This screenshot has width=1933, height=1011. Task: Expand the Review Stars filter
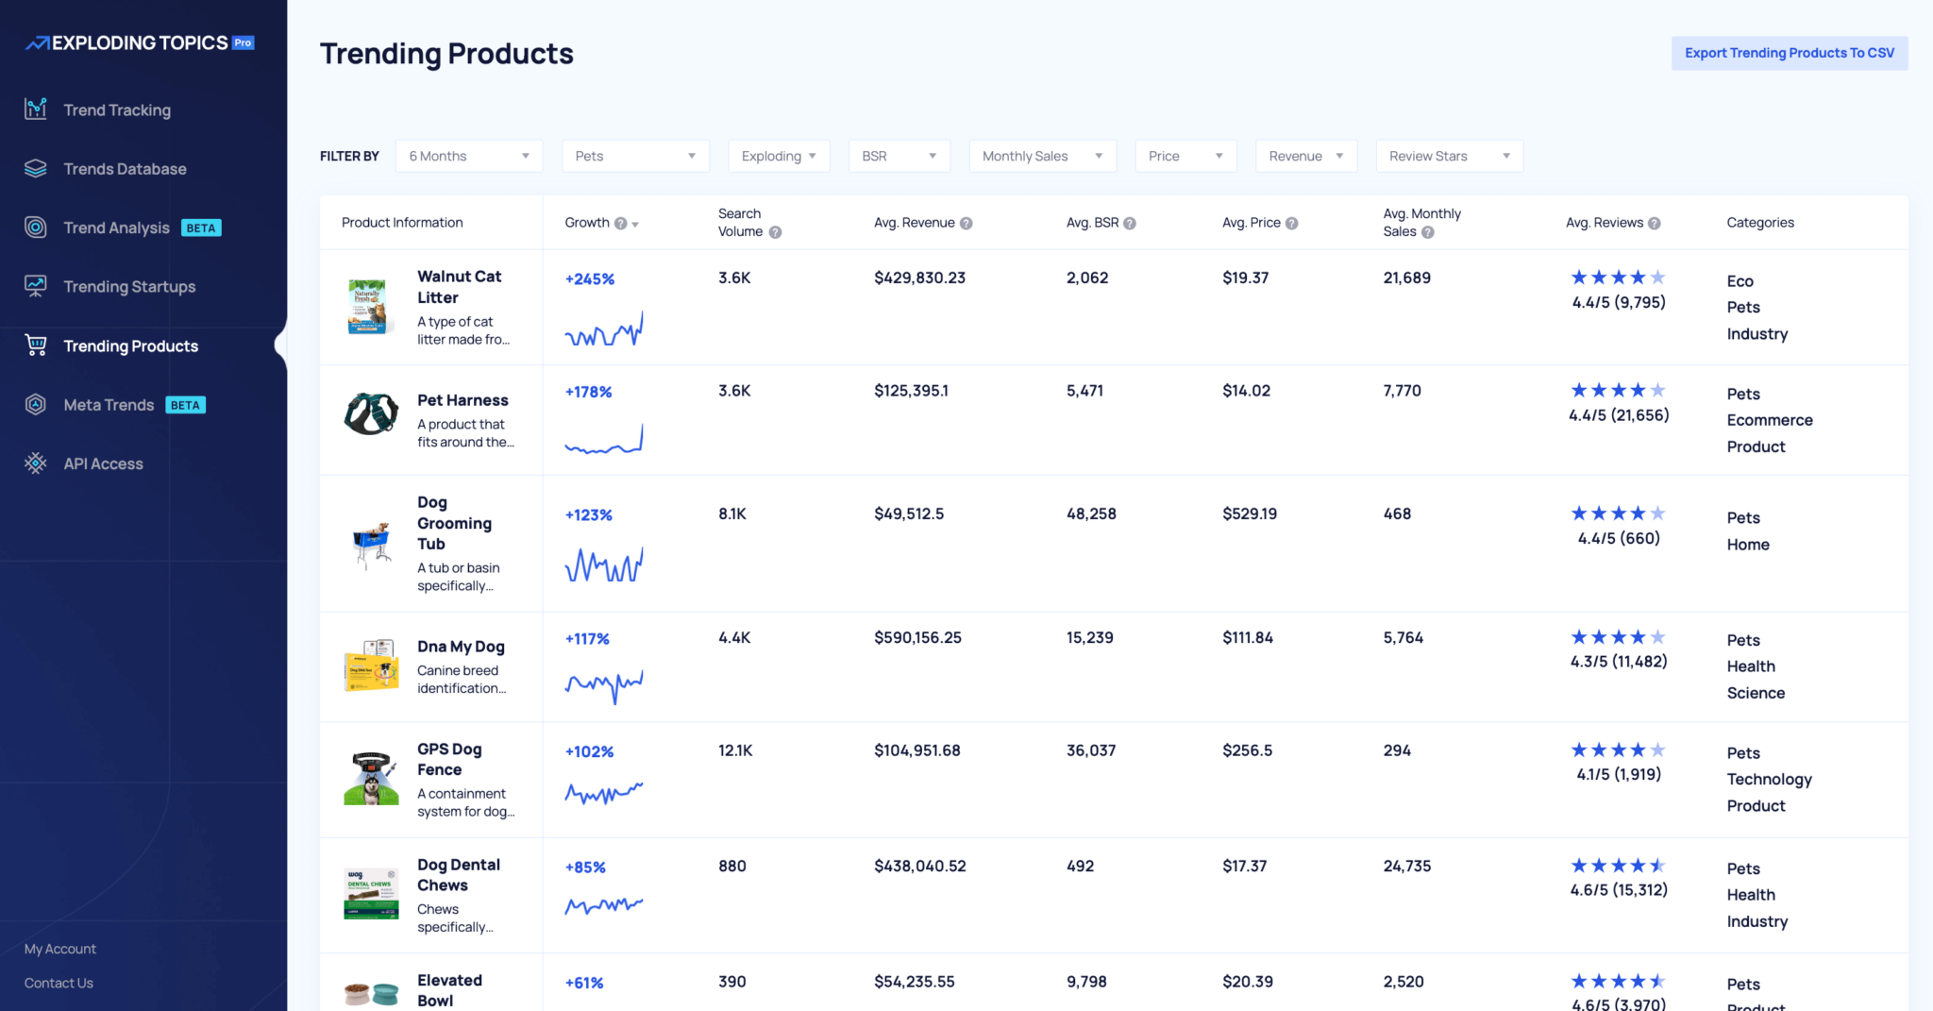[1449, 156]
